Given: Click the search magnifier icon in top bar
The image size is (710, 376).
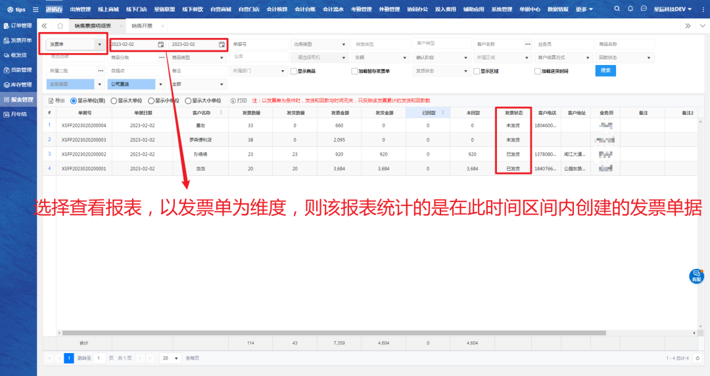Looking at the screenshot, I should [x=617, y=9].
